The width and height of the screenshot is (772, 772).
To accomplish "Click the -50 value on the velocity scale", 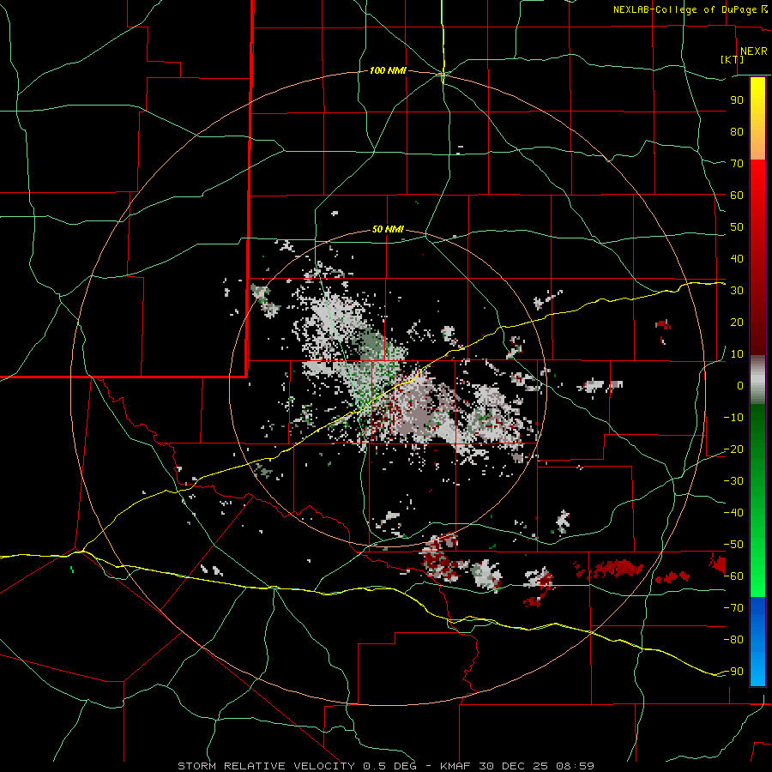I will click(733, 545).
